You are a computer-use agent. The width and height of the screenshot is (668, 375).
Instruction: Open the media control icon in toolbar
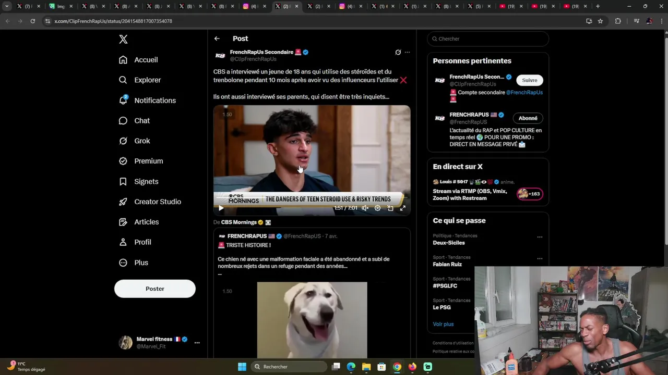(x=636, y=21)
